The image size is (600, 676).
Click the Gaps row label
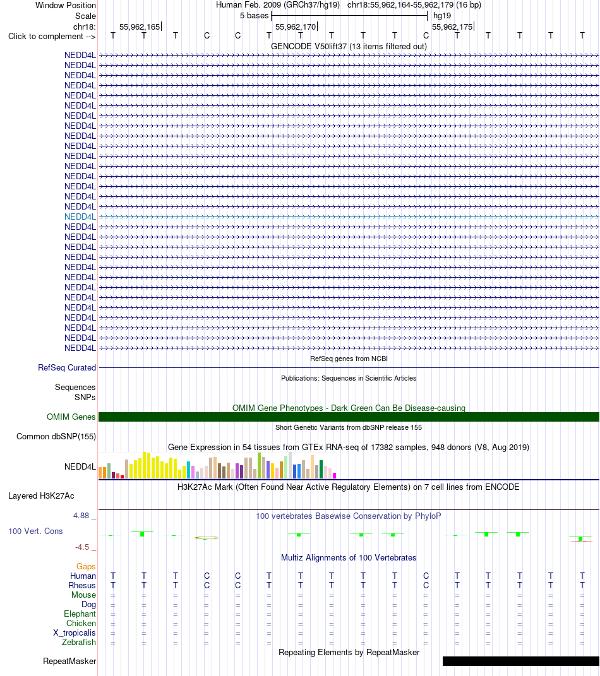pos(86,567)
